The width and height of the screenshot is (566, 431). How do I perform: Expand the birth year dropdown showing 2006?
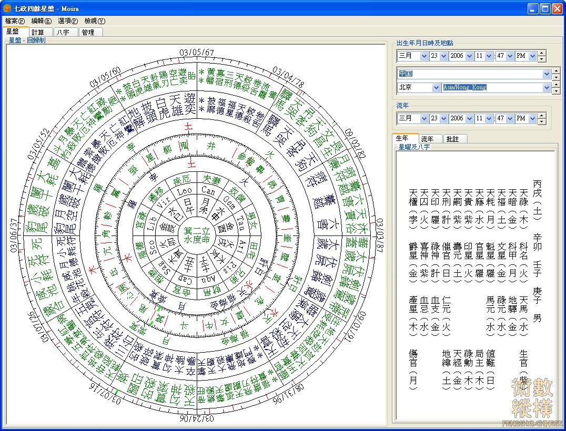click(x=470, y=56)
